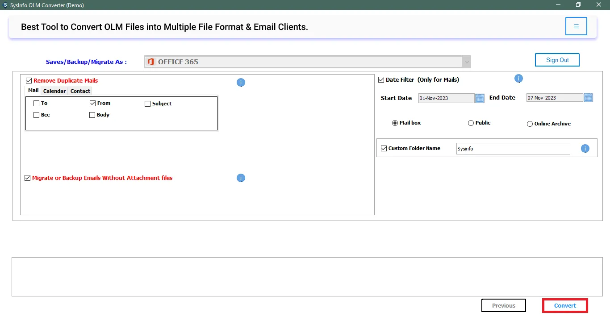Click info icon beside Migrate Without Attachment
The image size is (610, 325).
[241, 178]
